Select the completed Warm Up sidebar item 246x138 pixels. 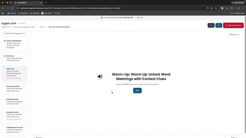[x=14, y=58]
